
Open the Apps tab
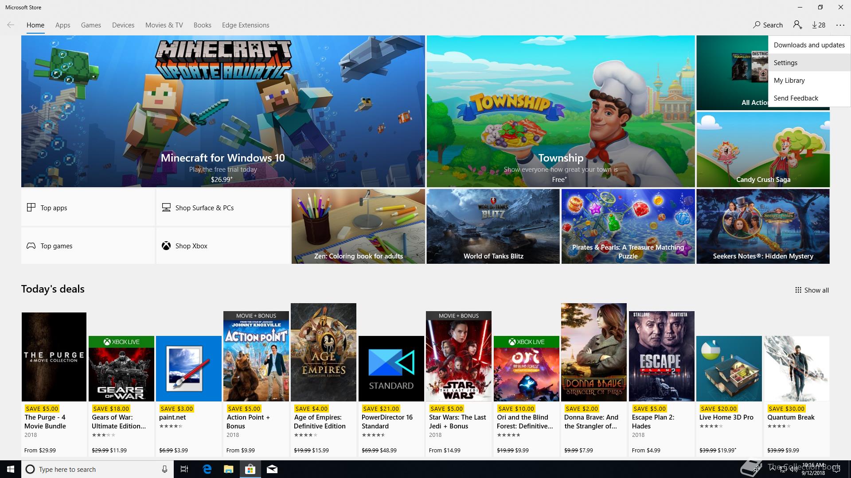tap(62, 25)
